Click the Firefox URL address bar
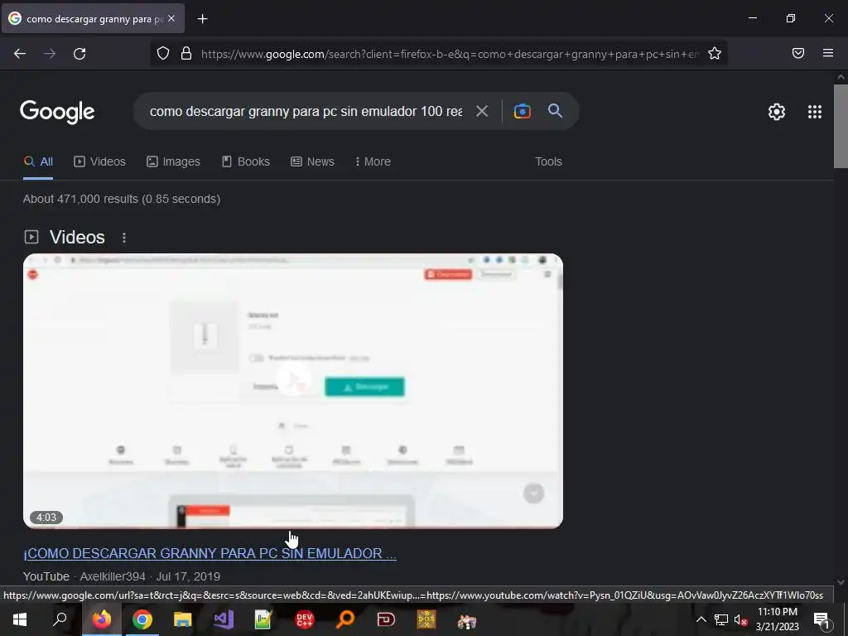 click(x=449, y=54)
